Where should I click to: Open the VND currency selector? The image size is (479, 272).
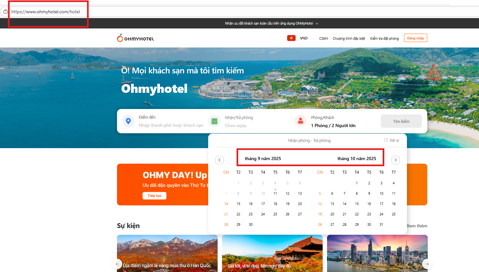tap(304, 38)
